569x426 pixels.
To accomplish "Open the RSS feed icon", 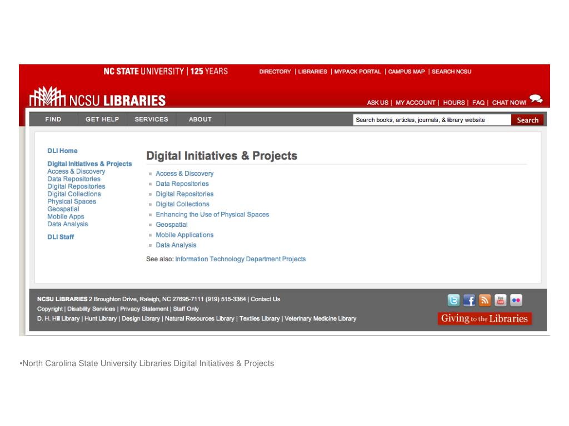I will point(485,300).
